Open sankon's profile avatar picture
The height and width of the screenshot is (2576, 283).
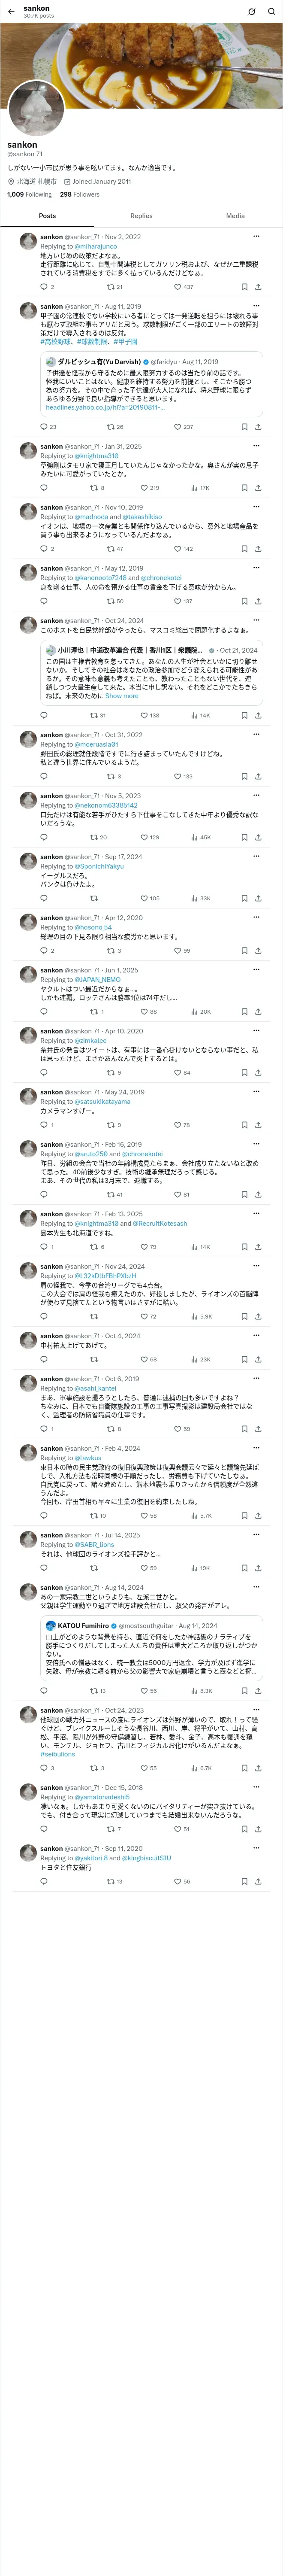point(36,109)
